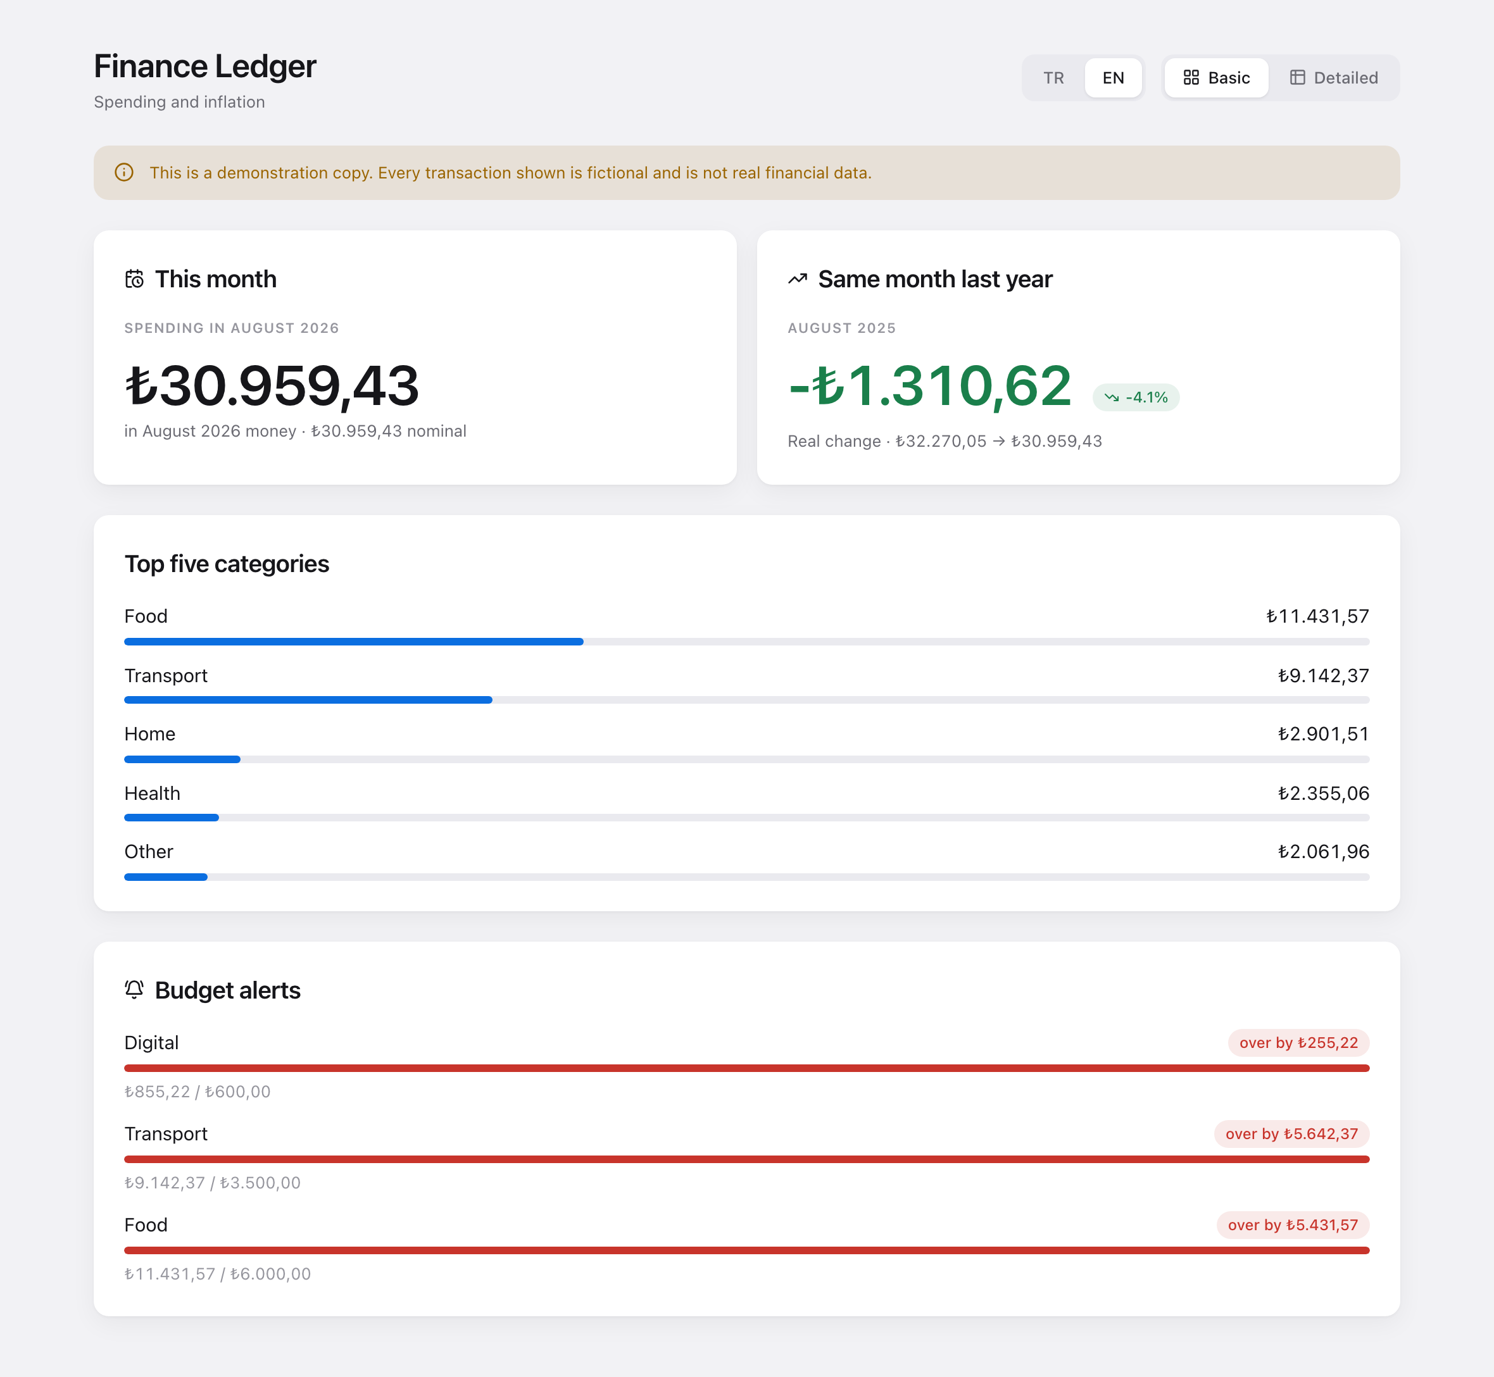Click the grid icon in Basic button

(x=1191, y=77)
